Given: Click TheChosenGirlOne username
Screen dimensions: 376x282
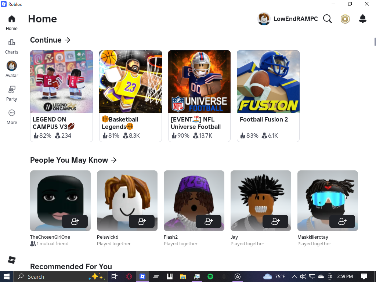Looking at the screenshot, I should pyautogui.click(x=50, y=237).
